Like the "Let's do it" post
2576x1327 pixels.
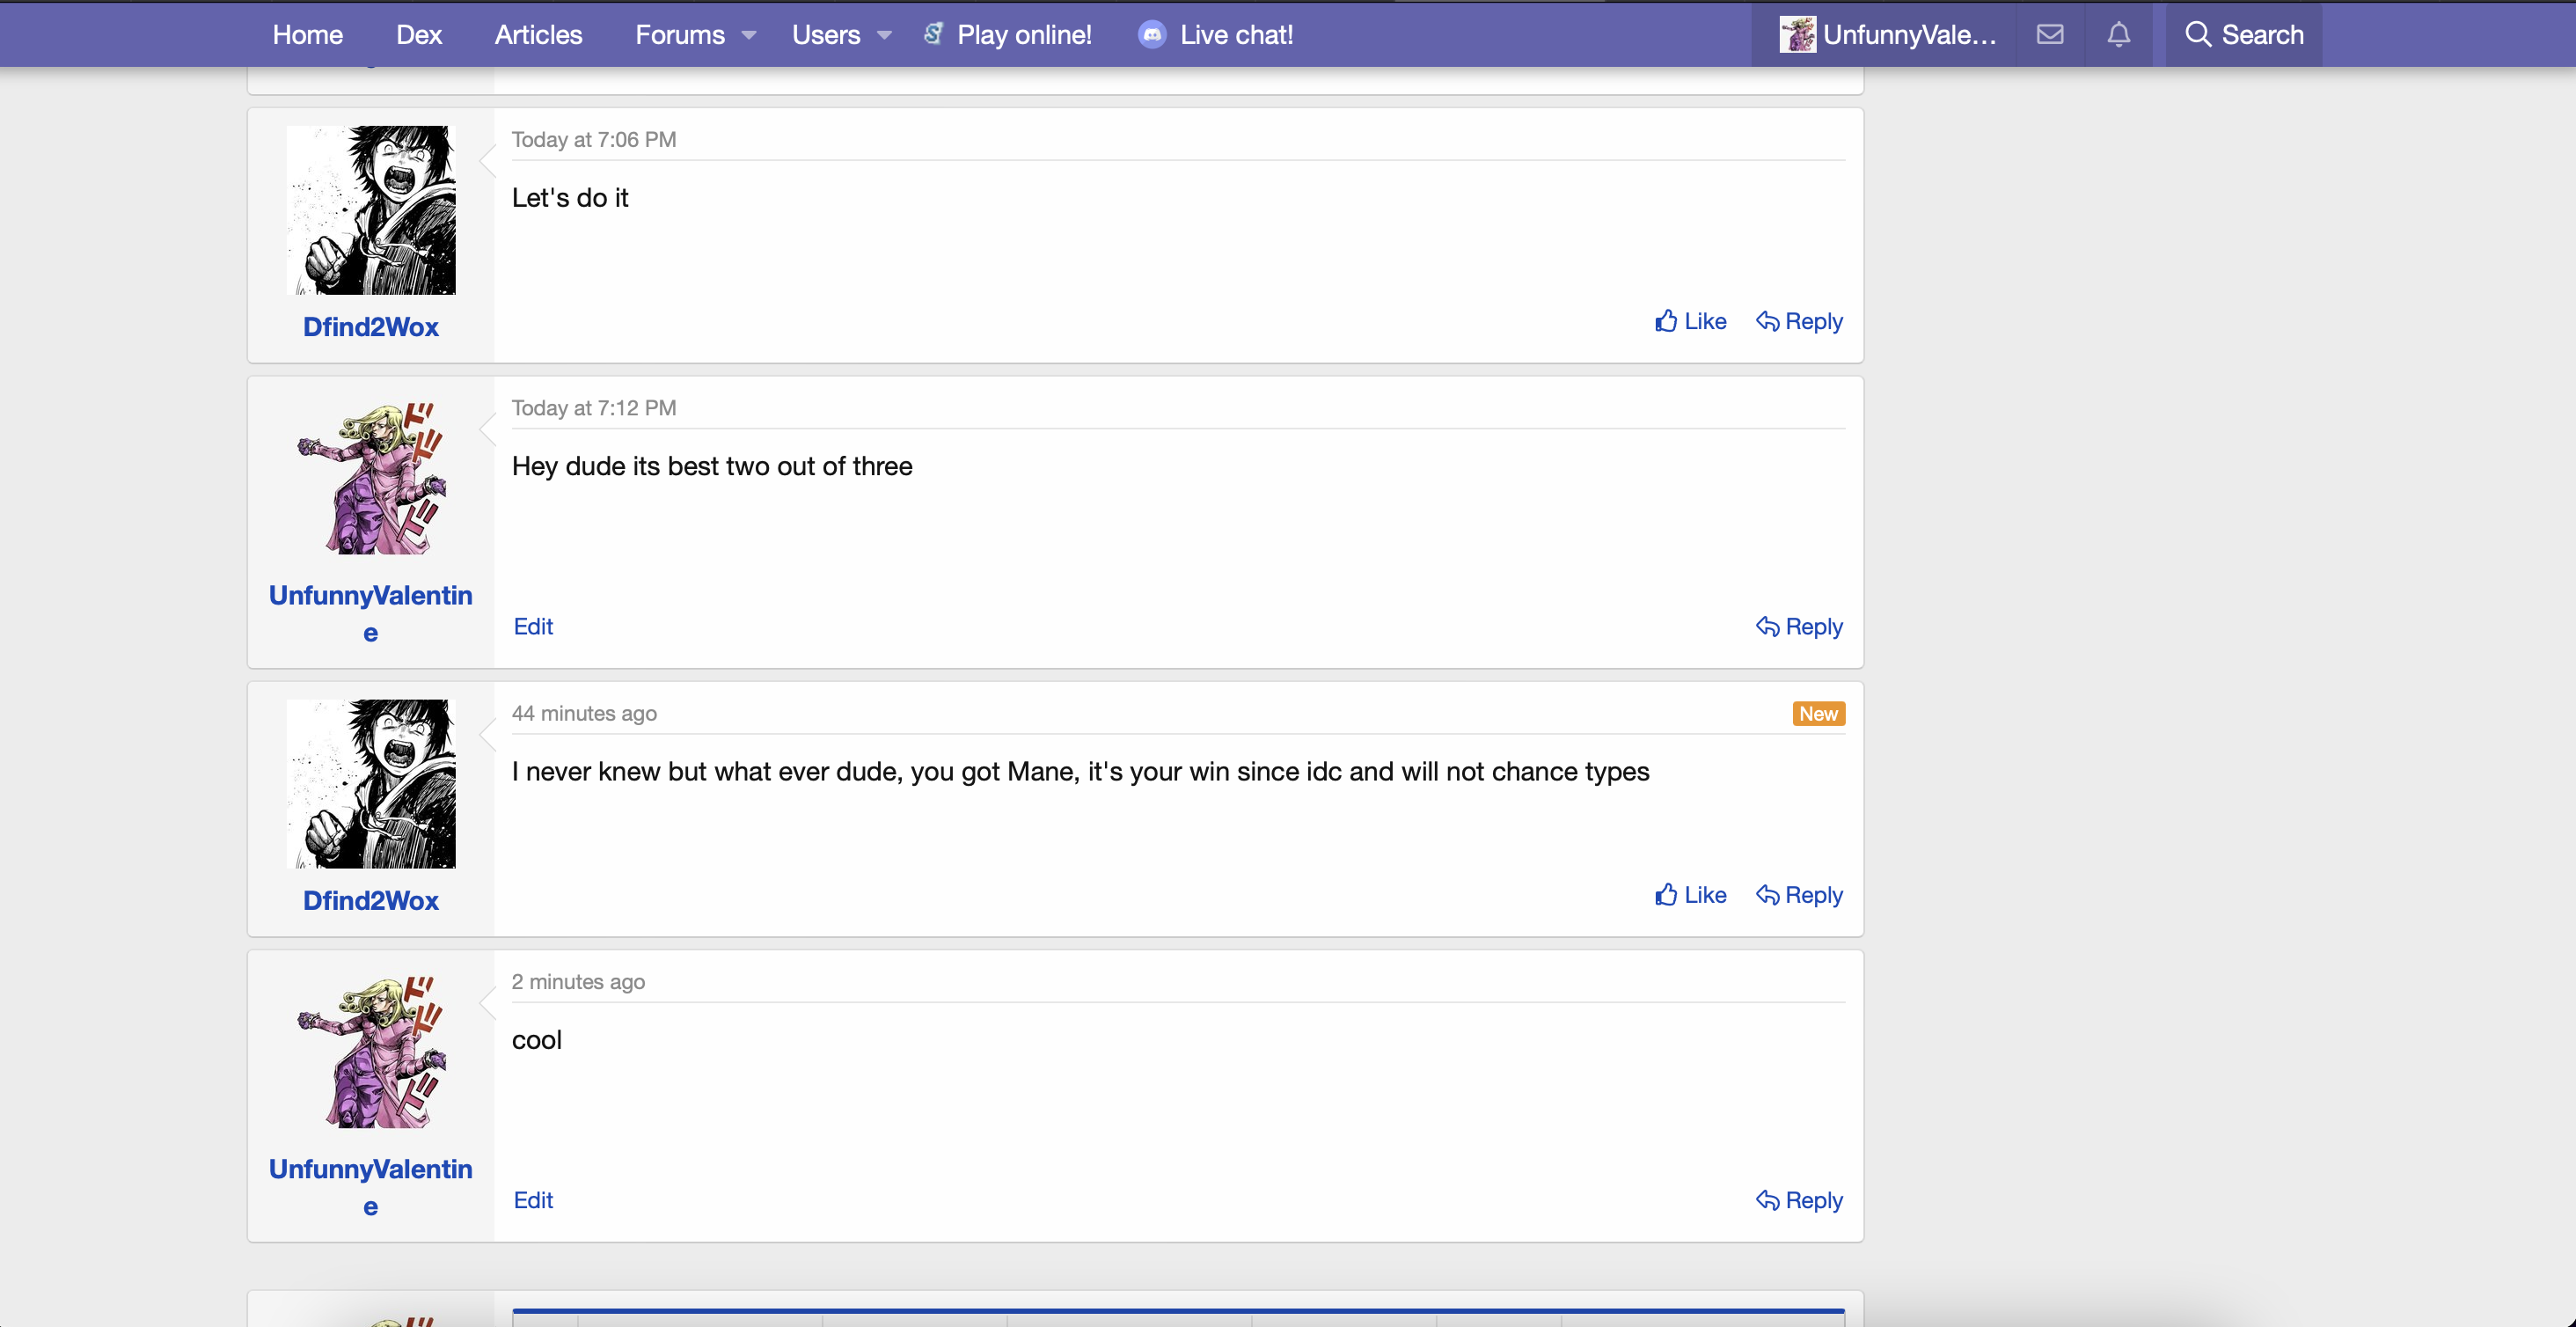[x=1690, y=321]
